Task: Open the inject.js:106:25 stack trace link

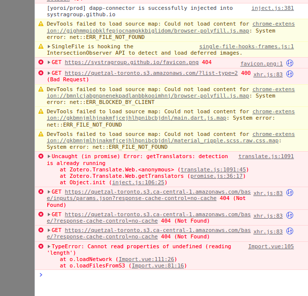Action: (x=138, y=182)
